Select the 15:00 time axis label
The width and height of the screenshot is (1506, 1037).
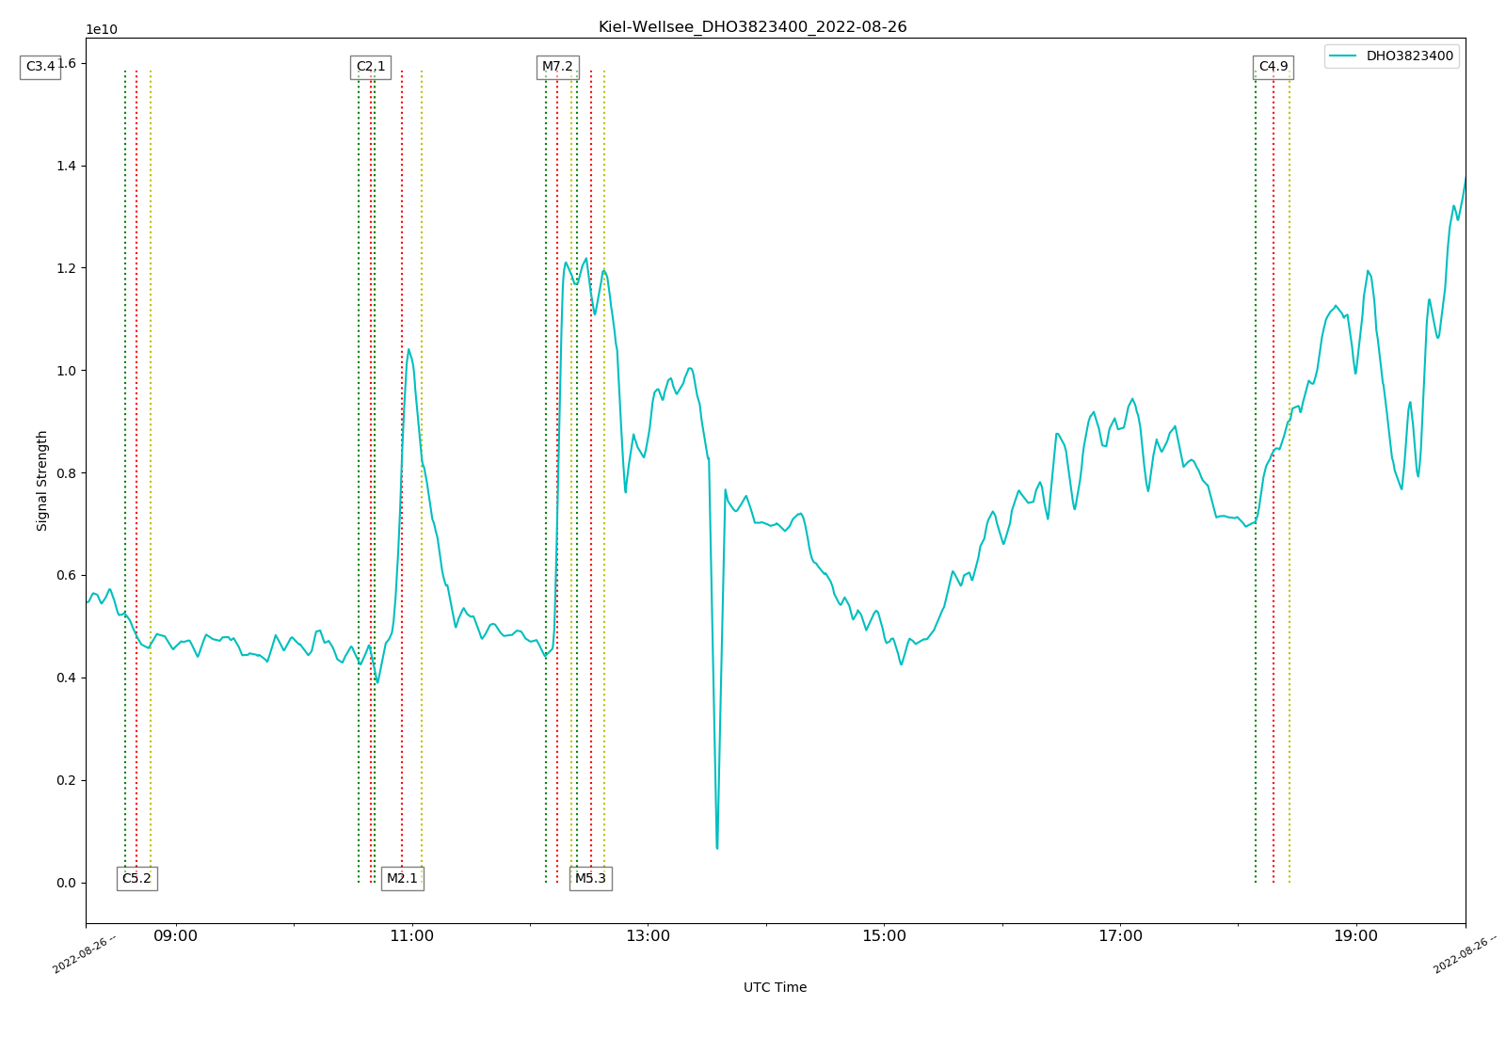coord(884,936)
